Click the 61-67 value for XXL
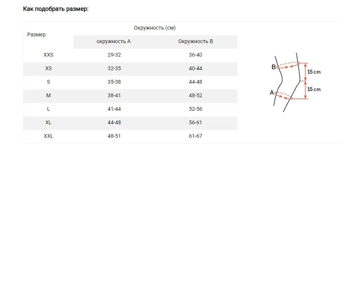Viewport: 356px width, 305px height. [196, 136]
